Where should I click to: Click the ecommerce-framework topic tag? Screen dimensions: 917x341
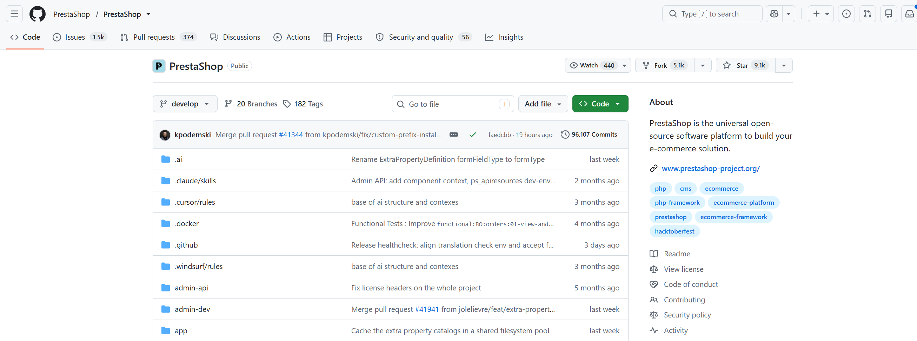(x=733, y=217)
